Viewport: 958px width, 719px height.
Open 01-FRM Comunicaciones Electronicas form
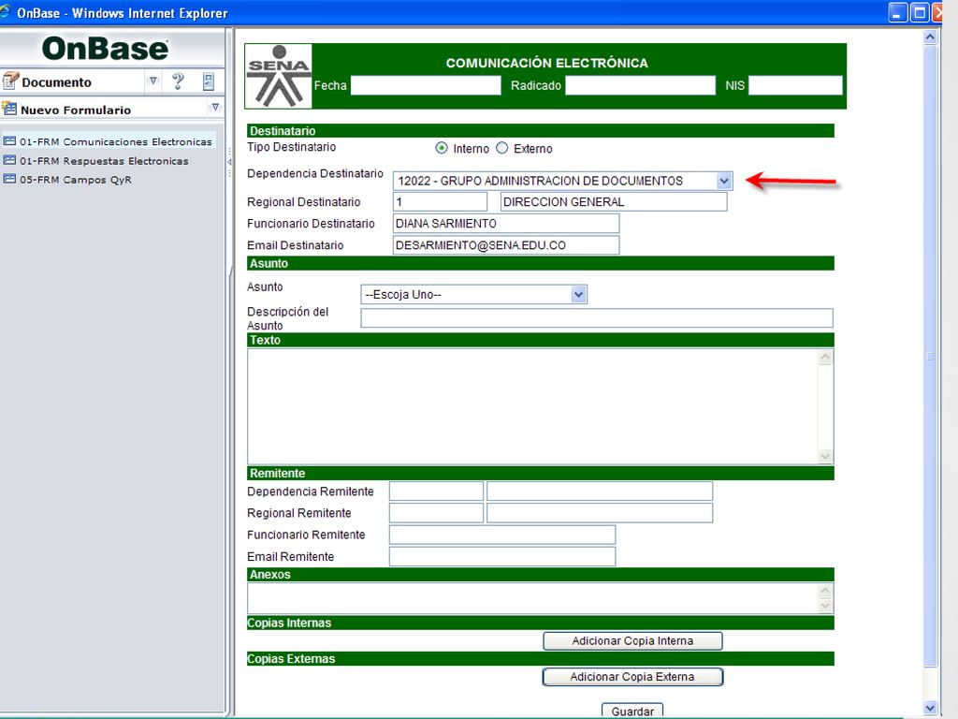pos(115,141)
